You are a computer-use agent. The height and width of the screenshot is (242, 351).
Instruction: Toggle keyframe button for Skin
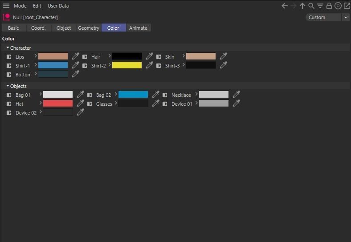[159, 57]
